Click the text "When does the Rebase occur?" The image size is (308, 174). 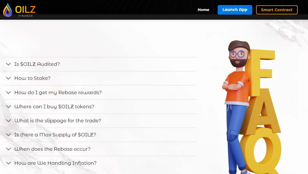tap(52, 149)
